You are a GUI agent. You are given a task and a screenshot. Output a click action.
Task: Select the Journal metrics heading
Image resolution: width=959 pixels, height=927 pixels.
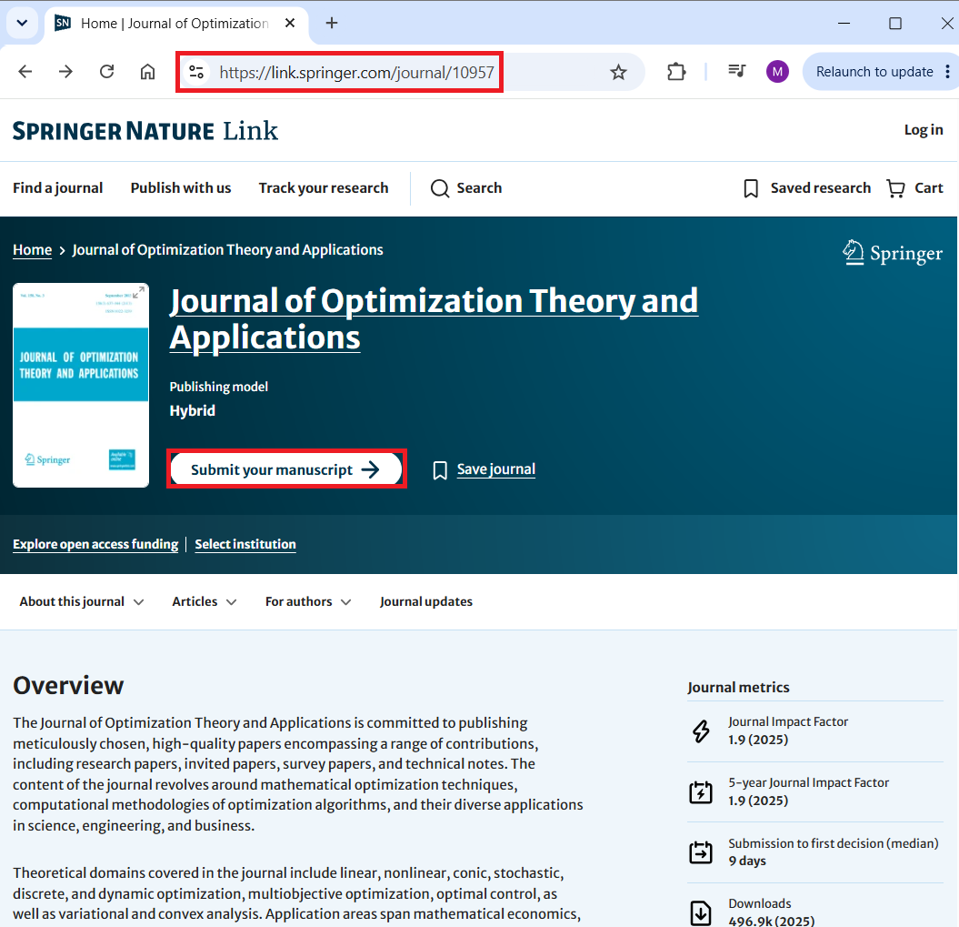pos(738,688)
